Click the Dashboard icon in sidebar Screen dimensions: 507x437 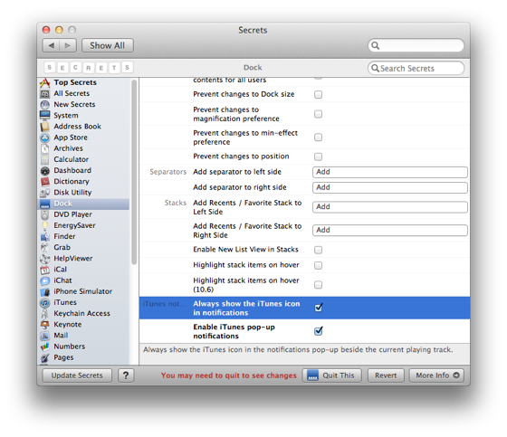click(x=45, y=171)
